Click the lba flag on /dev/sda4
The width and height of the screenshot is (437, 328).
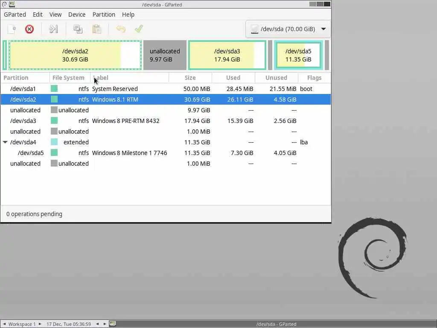pyautogui.click(x=304, y=142)
